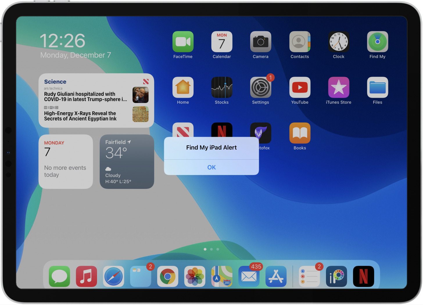Tap the Fairfield weather widget
The image size is (423, 305).
pos(127,162)
